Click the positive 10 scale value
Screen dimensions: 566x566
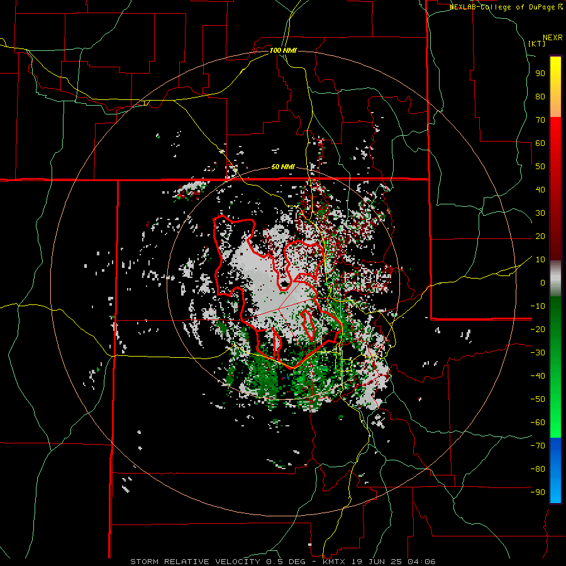[540, 260]
